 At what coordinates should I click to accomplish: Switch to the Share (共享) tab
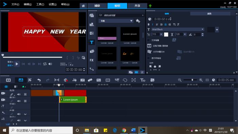coord(137,6)
